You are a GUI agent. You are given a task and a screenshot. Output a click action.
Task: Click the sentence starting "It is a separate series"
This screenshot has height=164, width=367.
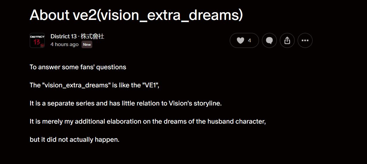tap(126, 103)
